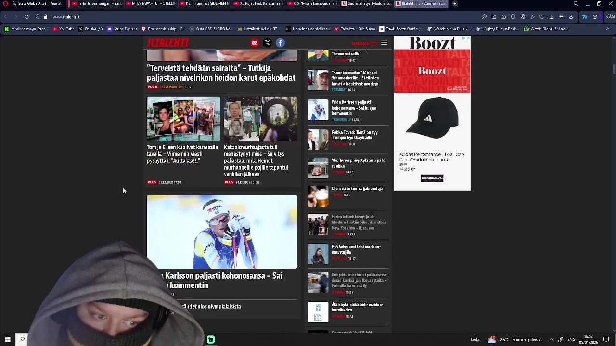Open the Travis Scott: Outfits bookmark
The height and width of the screenshot is (346, 616).
pyautogui.click(x=401, y=29)
